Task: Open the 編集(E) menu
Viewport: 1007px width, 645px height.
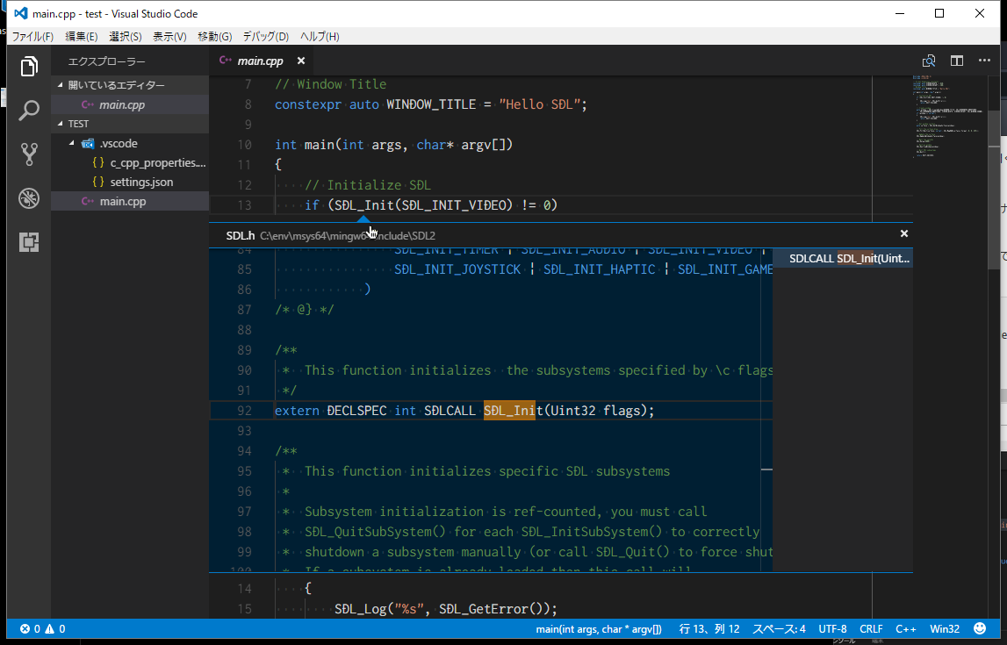Action: (82, 37)
